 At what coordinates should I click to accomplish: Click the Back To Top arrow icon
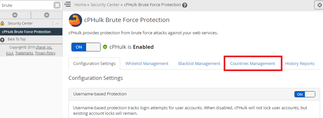[x=3, y=40]
